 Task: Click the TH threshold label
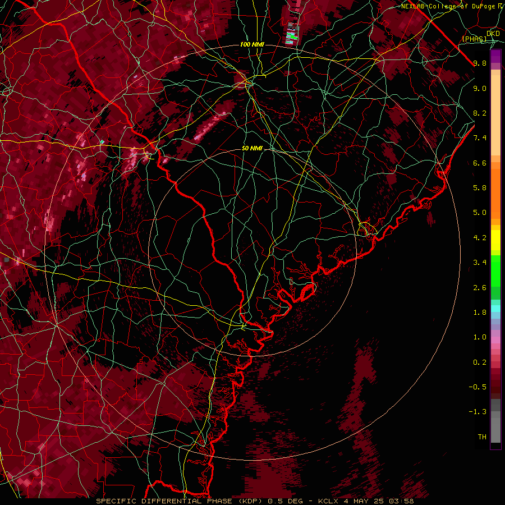pyautogui.click(x=482, y=437)
